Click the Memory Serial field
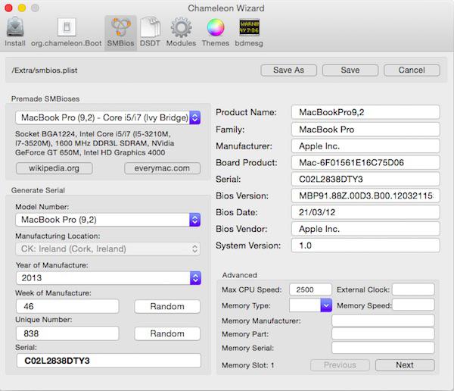This screenshot has height=391, width=454. [383, 348]
